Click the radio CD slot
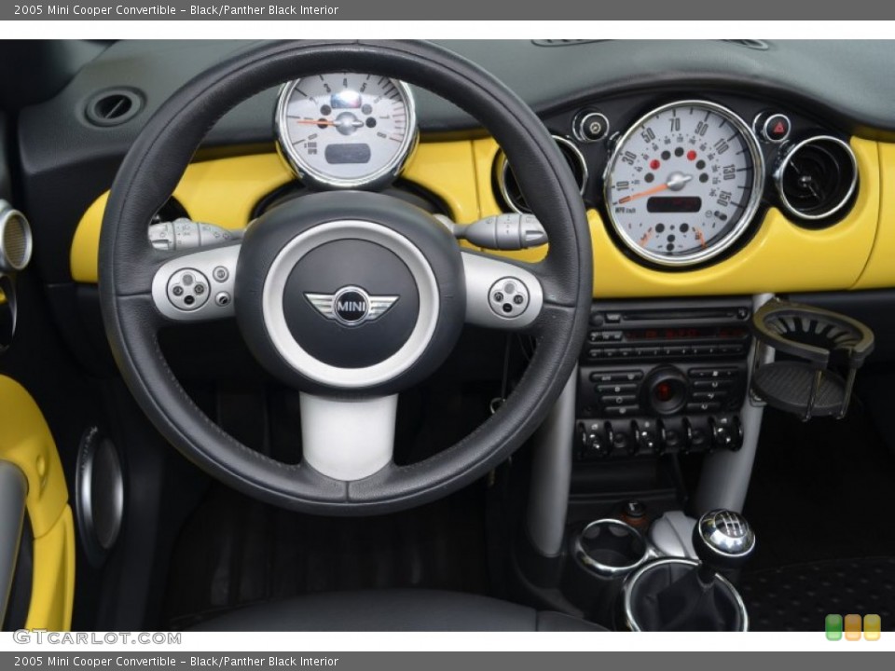Screen dimensions: 895x671 pos(677,314)
